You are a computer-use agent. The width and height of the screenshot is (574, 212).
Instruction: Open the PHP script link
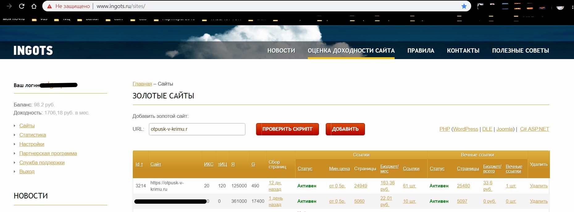pos(445,129)
